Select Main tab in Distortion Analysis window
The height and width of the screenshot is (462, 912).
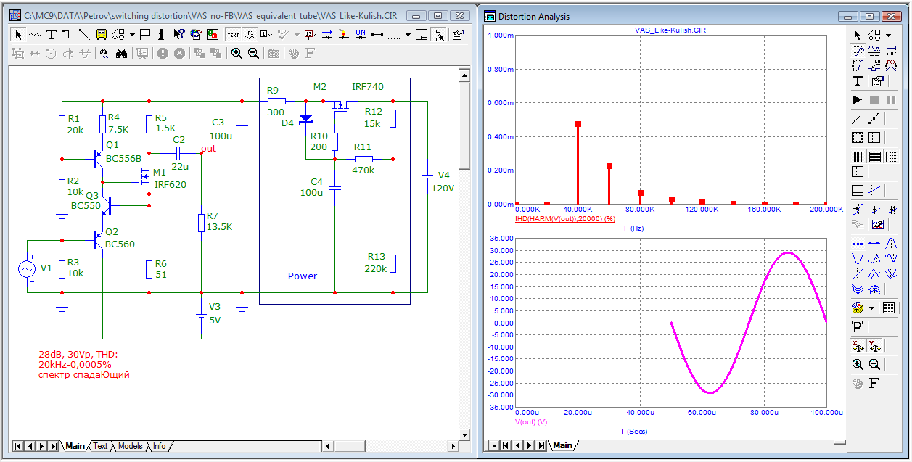[562, 445]
